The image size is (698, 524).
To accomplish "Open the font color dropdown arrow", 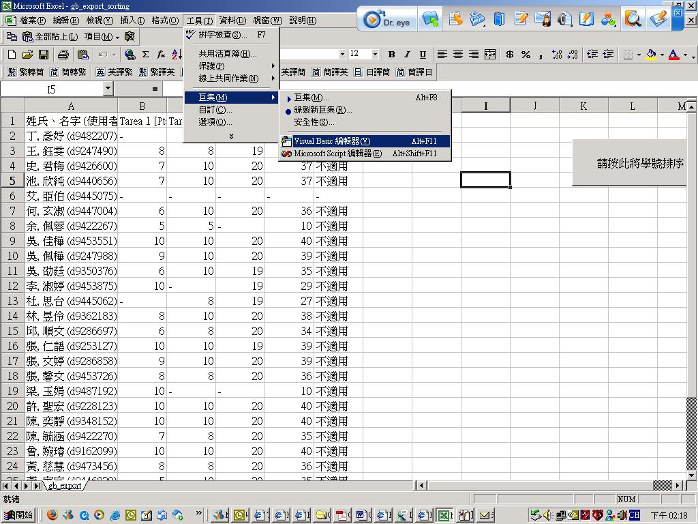I will pyautogui.click(x=684, y=55).
